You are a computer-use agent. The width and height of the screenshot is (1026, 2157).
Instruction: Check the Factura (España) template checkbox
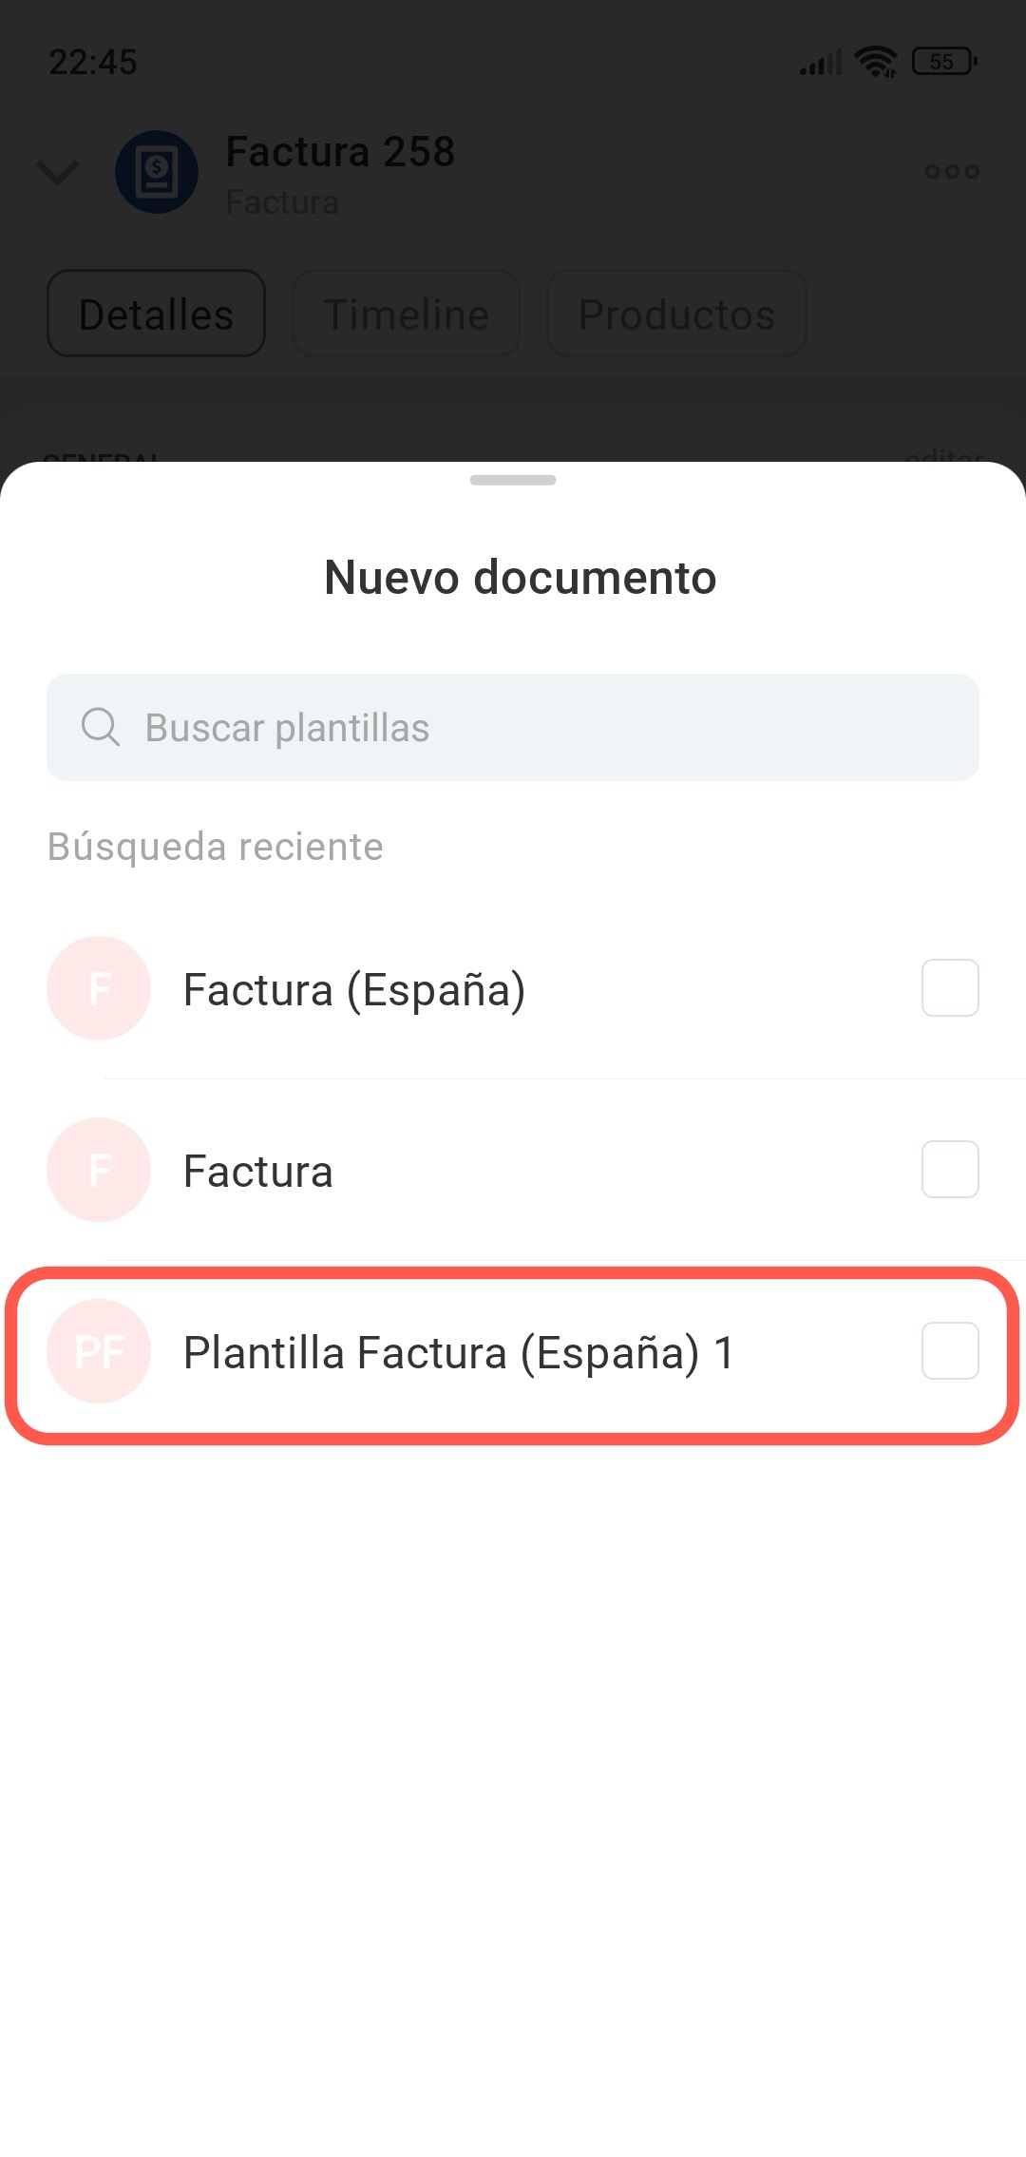pos(950,988)
